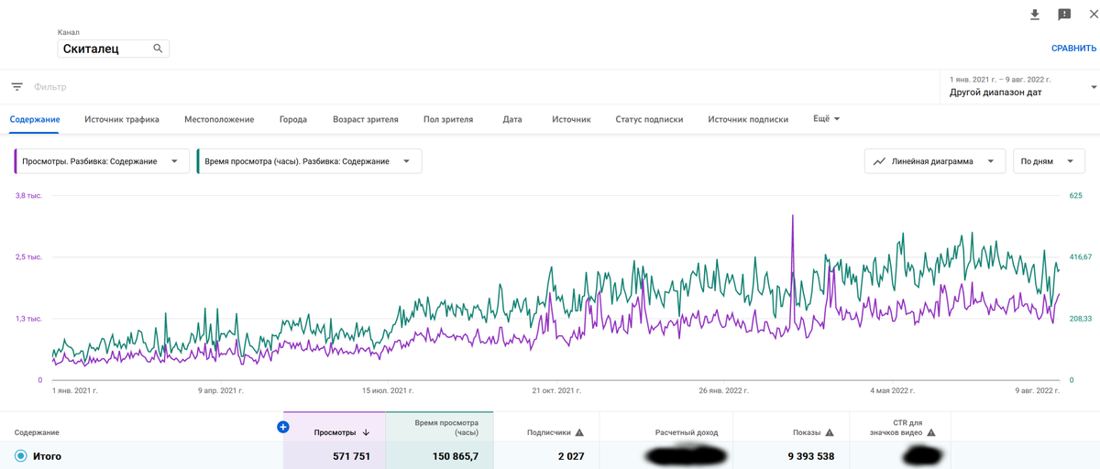Click warning icon next to Показы

click(x=830, y=432)
